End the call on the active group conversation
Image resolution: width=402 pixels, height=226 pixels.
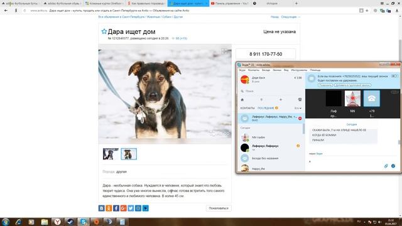coord(300,118)
